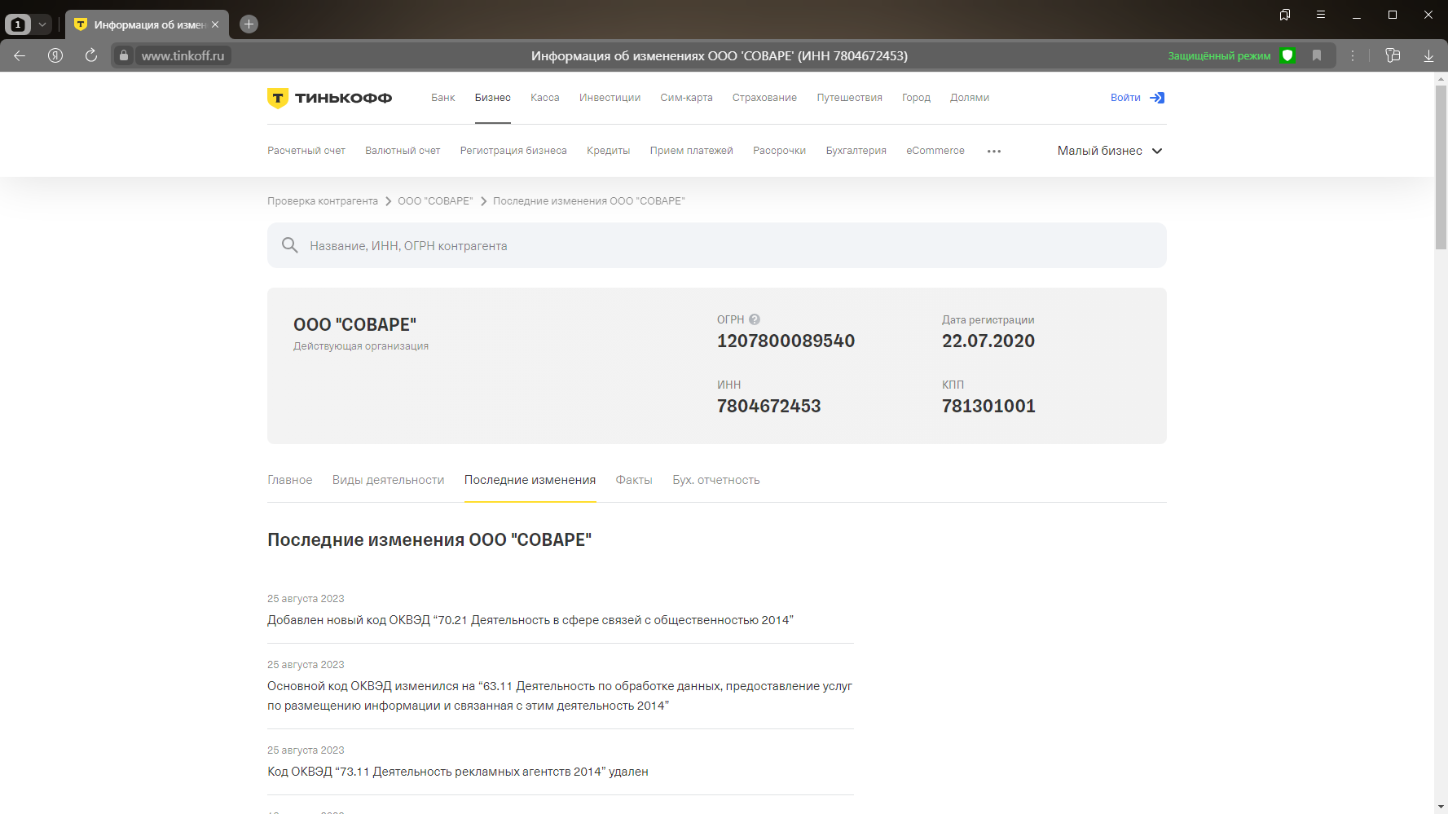Click the ИНН value 7804672453
The image size is (1448, 814).
768,406
